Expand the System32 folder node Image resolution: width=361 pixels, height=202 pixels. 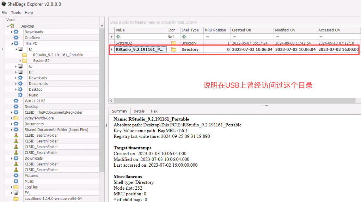[20, 61]
